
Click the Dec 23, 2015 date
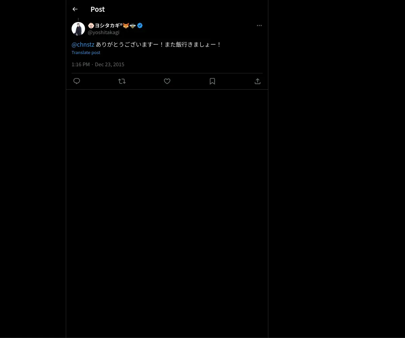pos(109,65)
